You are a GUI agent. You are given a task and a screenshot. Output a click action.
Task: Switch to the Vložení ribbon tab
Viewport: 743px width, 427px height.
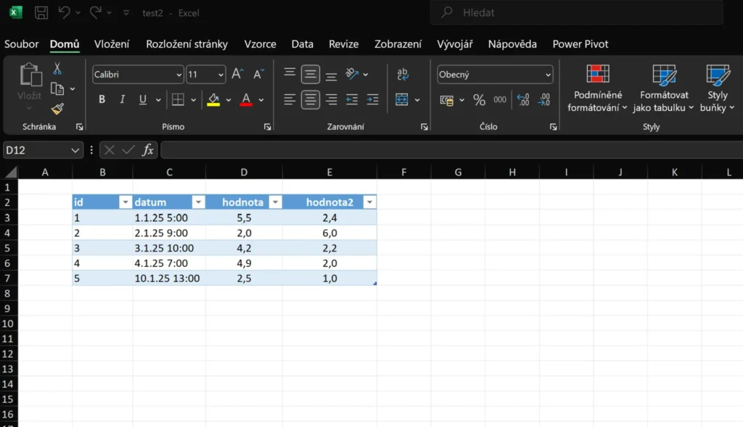point(112,44)
